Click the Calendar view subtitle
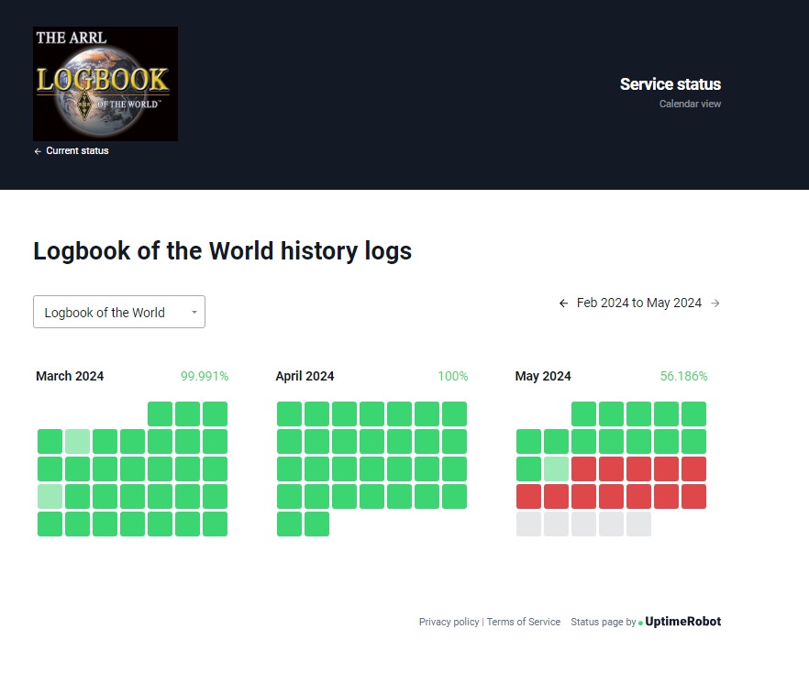Screen dimensions: 809x673 690,104
